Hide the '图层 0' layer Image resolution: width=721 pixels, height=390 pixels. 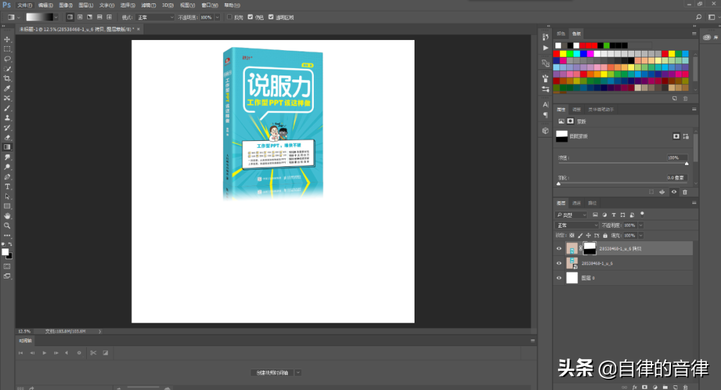coord(559,278)
